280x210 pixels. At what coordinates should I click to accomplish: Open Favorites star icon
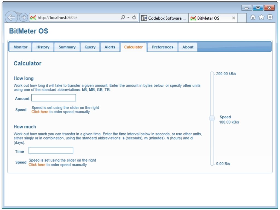point(261,17)
